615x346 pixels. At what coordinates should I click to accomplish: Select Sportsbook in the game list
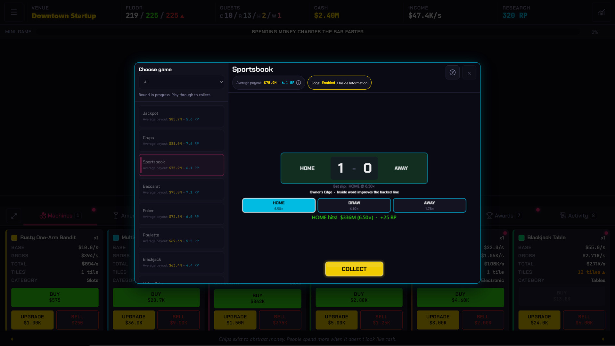coord(181,165)
